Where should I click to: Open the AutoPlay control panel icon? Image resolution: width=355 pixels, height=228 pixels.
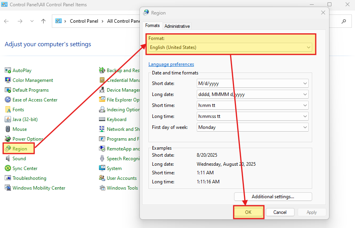pos(8,71)
